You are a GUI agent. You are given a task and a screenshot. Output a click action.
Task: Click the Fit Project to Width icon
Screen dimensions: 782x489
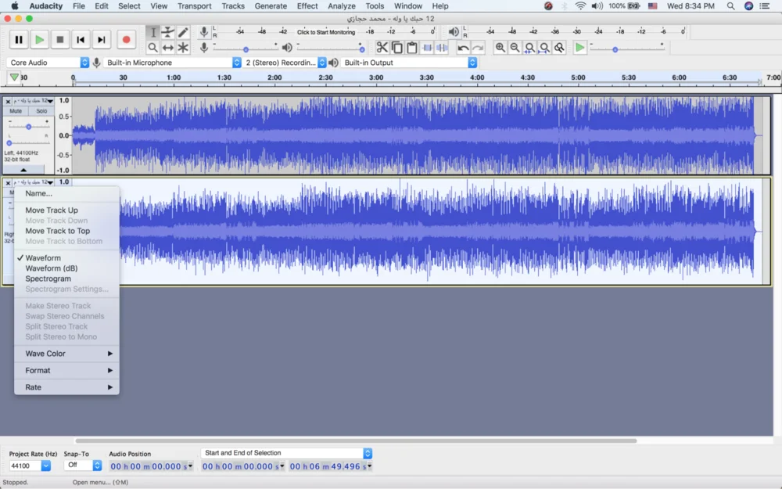click(544, 48)
